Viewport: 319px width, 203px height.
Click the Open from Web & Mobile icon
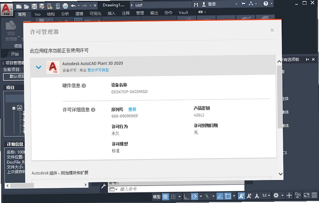50,6
